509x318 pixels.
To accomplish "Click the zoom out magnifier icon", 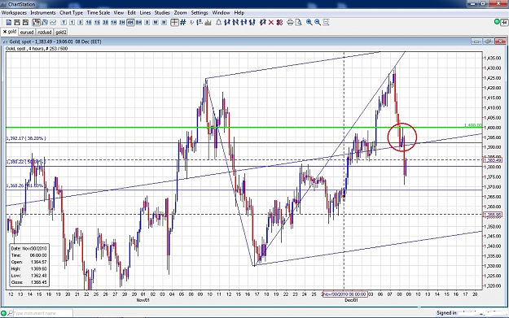I will click(318, 23).
